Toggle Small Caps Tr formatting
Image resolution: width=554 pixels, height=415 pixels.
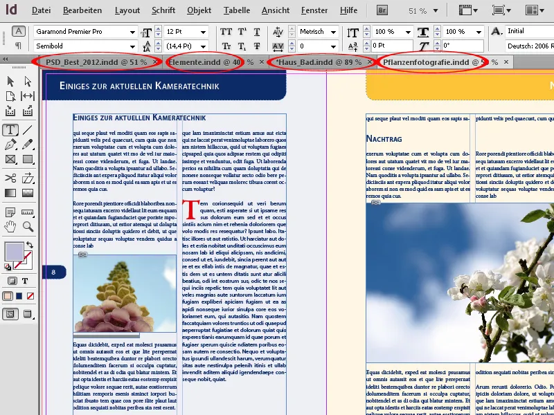point(226,46)
